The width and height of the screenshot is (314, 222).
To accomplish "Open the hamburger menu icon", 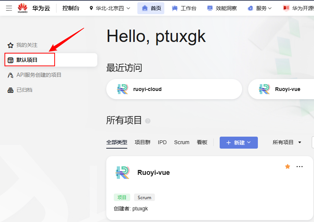I will tap(9, 8).
